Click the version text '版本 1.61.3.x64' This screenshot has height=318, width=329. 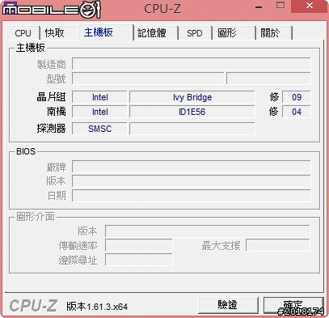click(x=97, y=307)
